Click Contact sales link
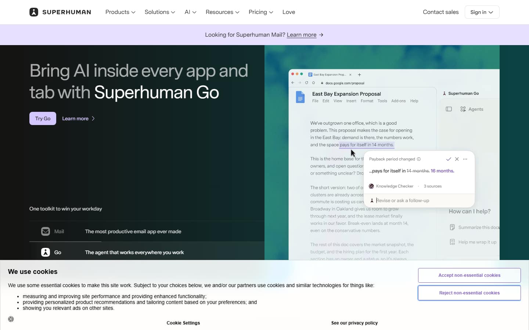Viewport: 529px width, 330px height. 440,12
